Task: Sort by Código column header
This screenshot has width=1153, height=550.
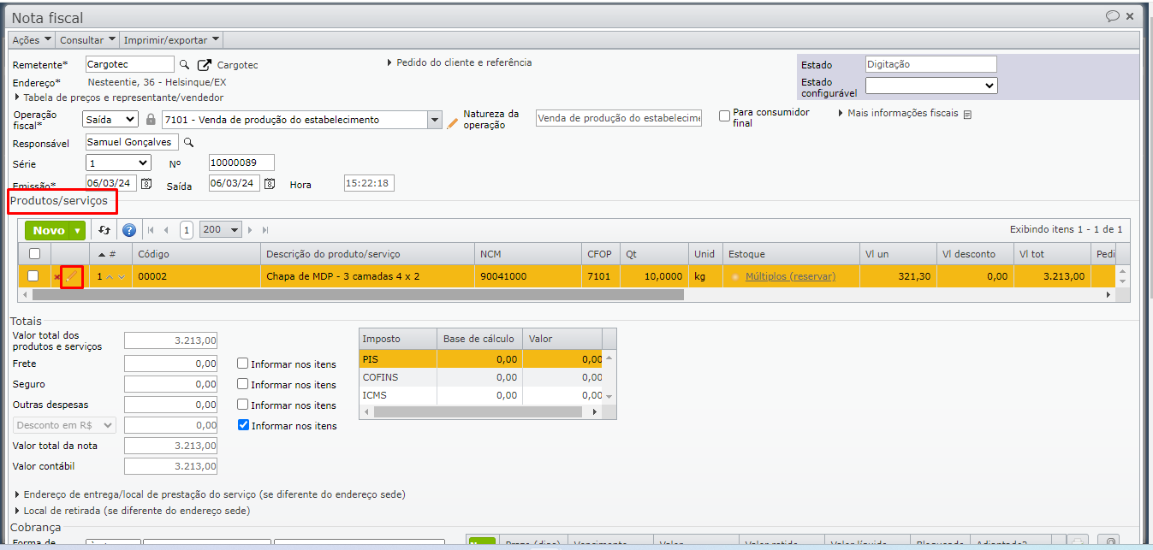Action: tap(196, 254)
